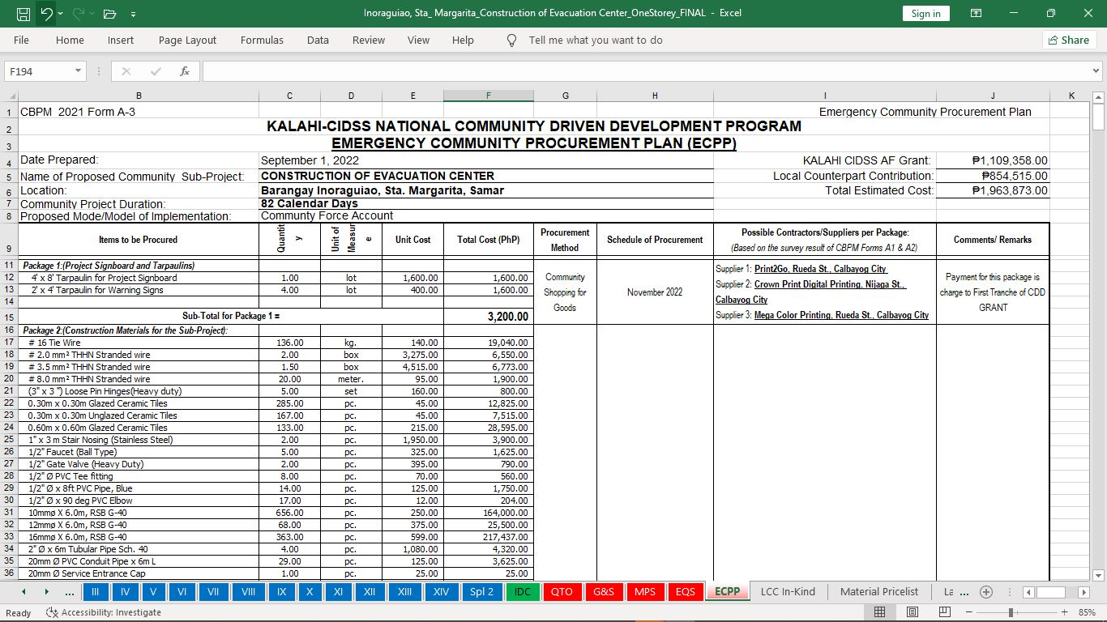Click the Tell me what you want to do box
1107x622 pixels.
coord(595,40)
